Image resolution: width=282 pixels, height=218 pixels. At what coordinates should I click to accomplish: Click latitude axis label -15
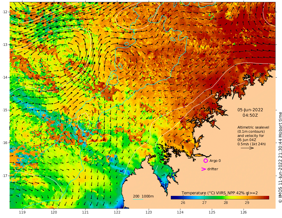coord(4,110)
